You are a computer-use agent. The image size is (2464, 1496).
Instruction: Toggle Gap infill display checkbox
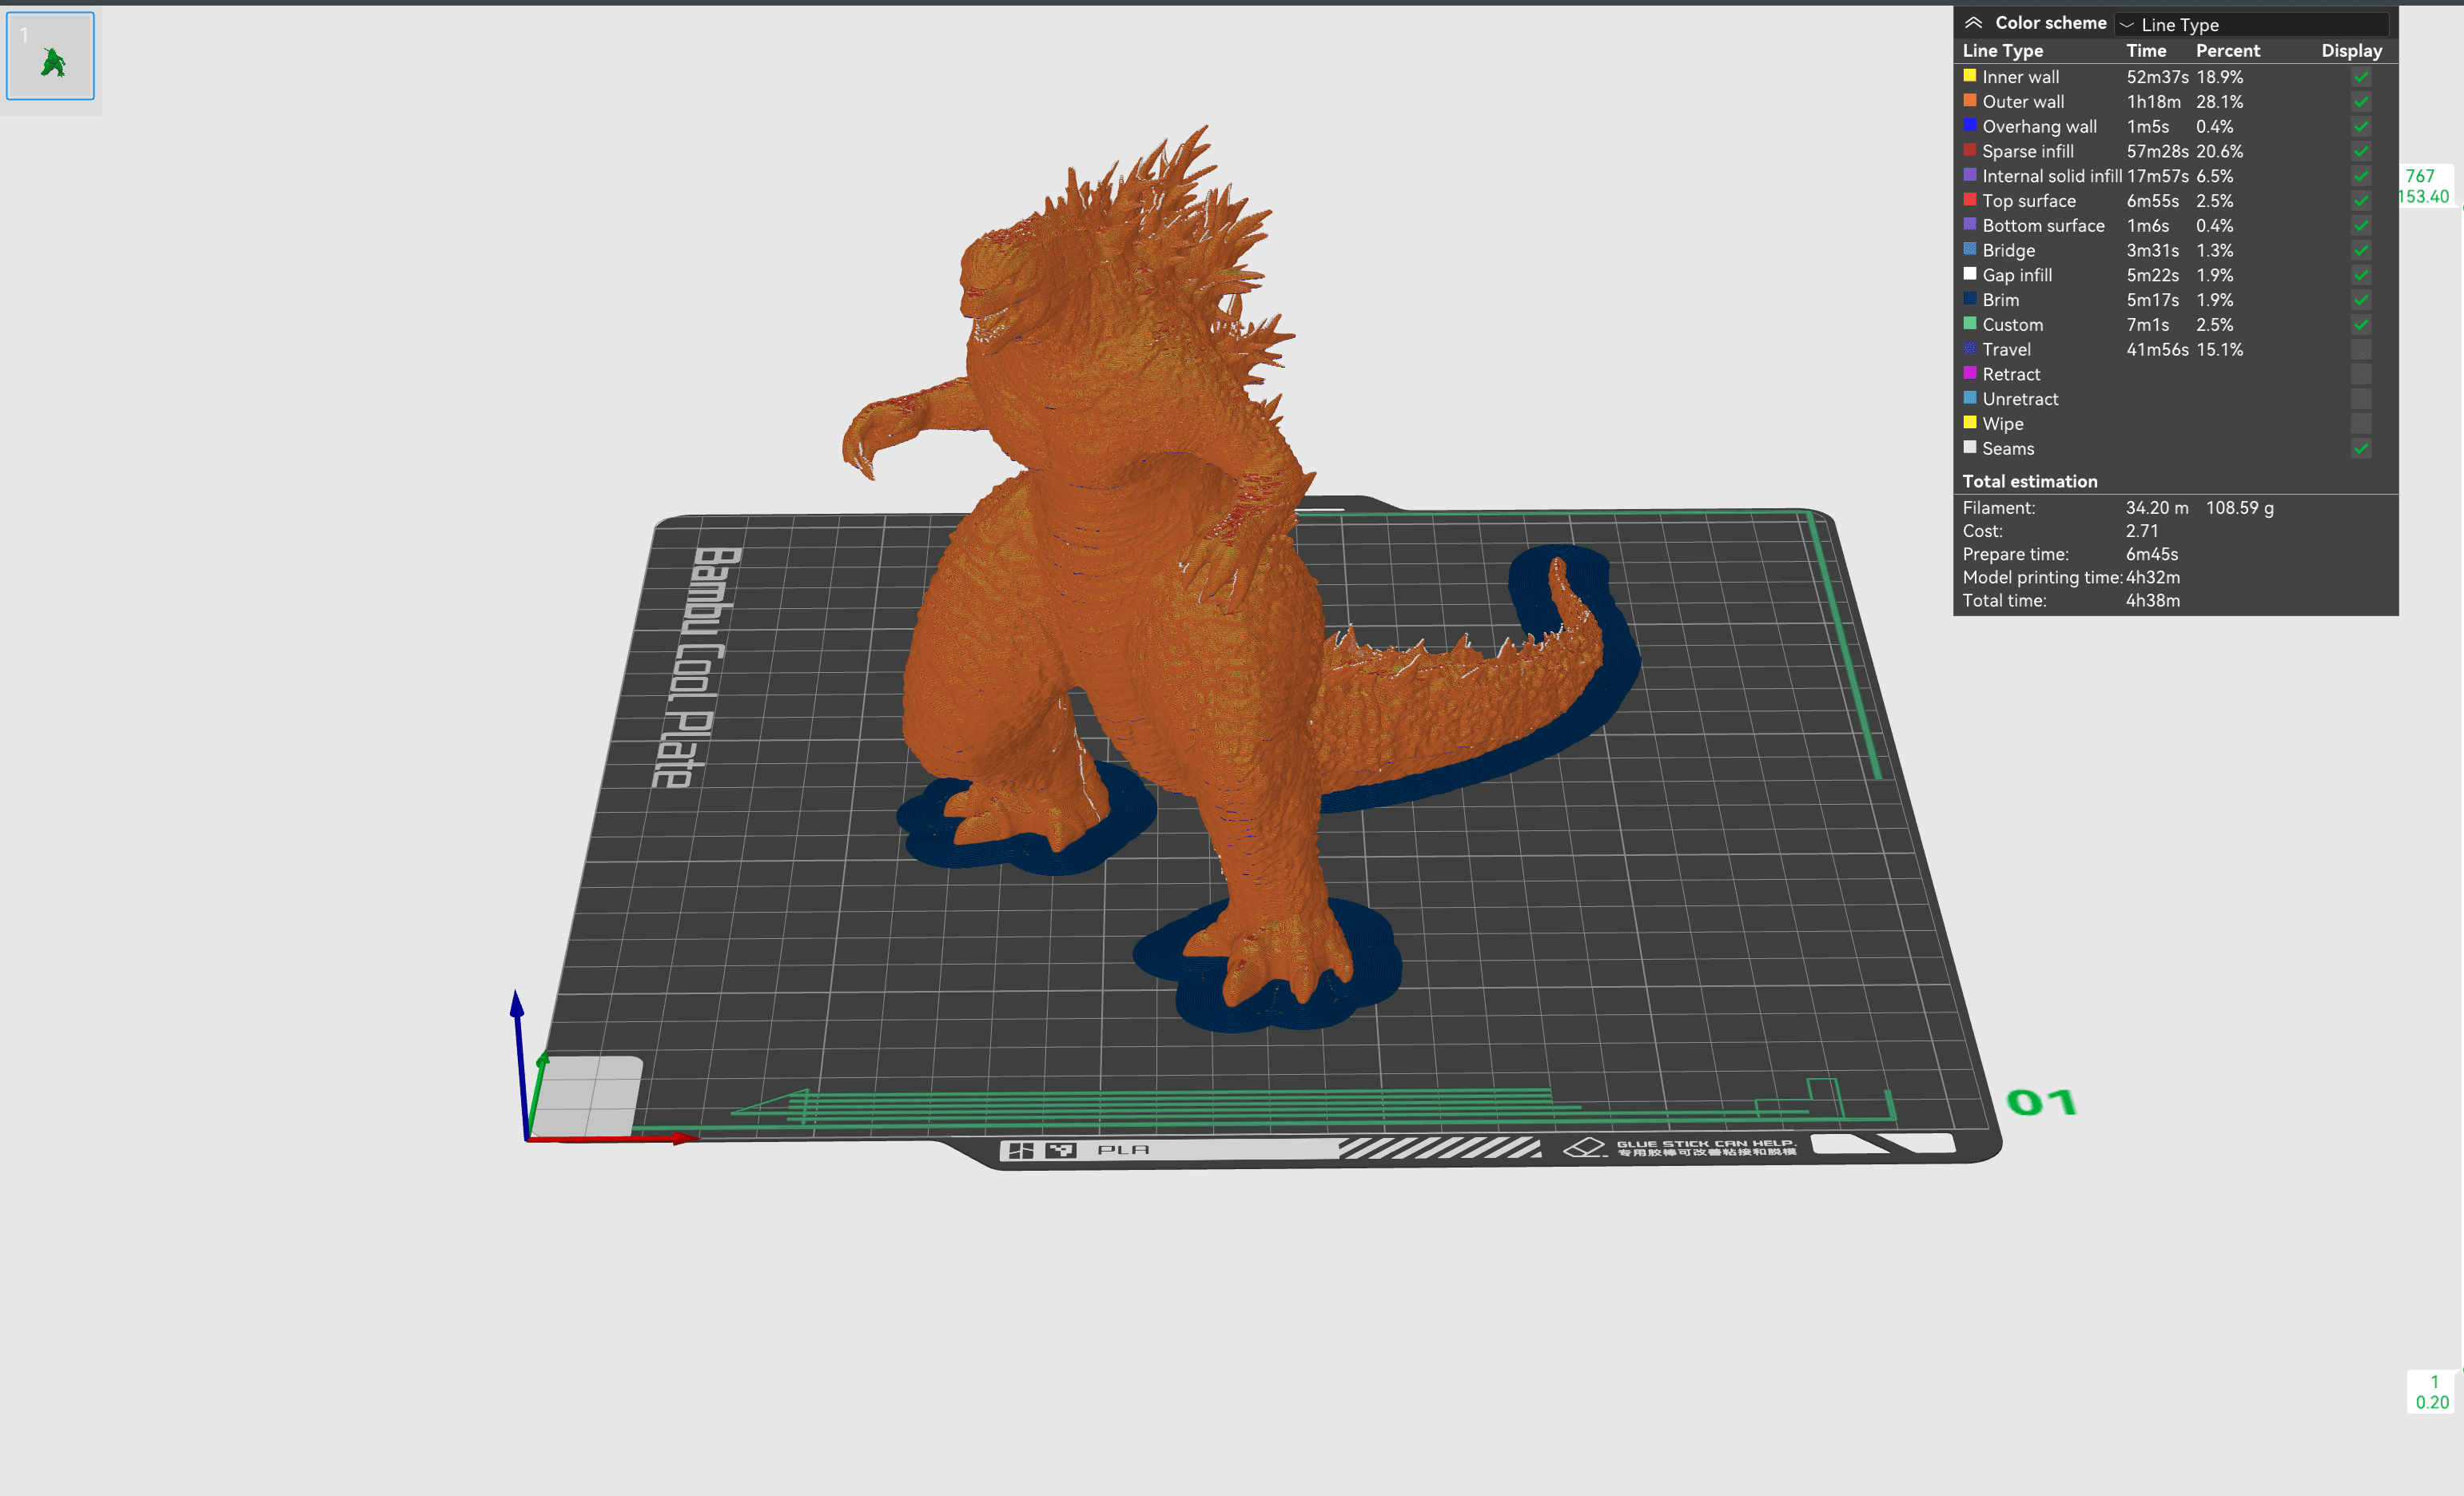pos(2360,275)
